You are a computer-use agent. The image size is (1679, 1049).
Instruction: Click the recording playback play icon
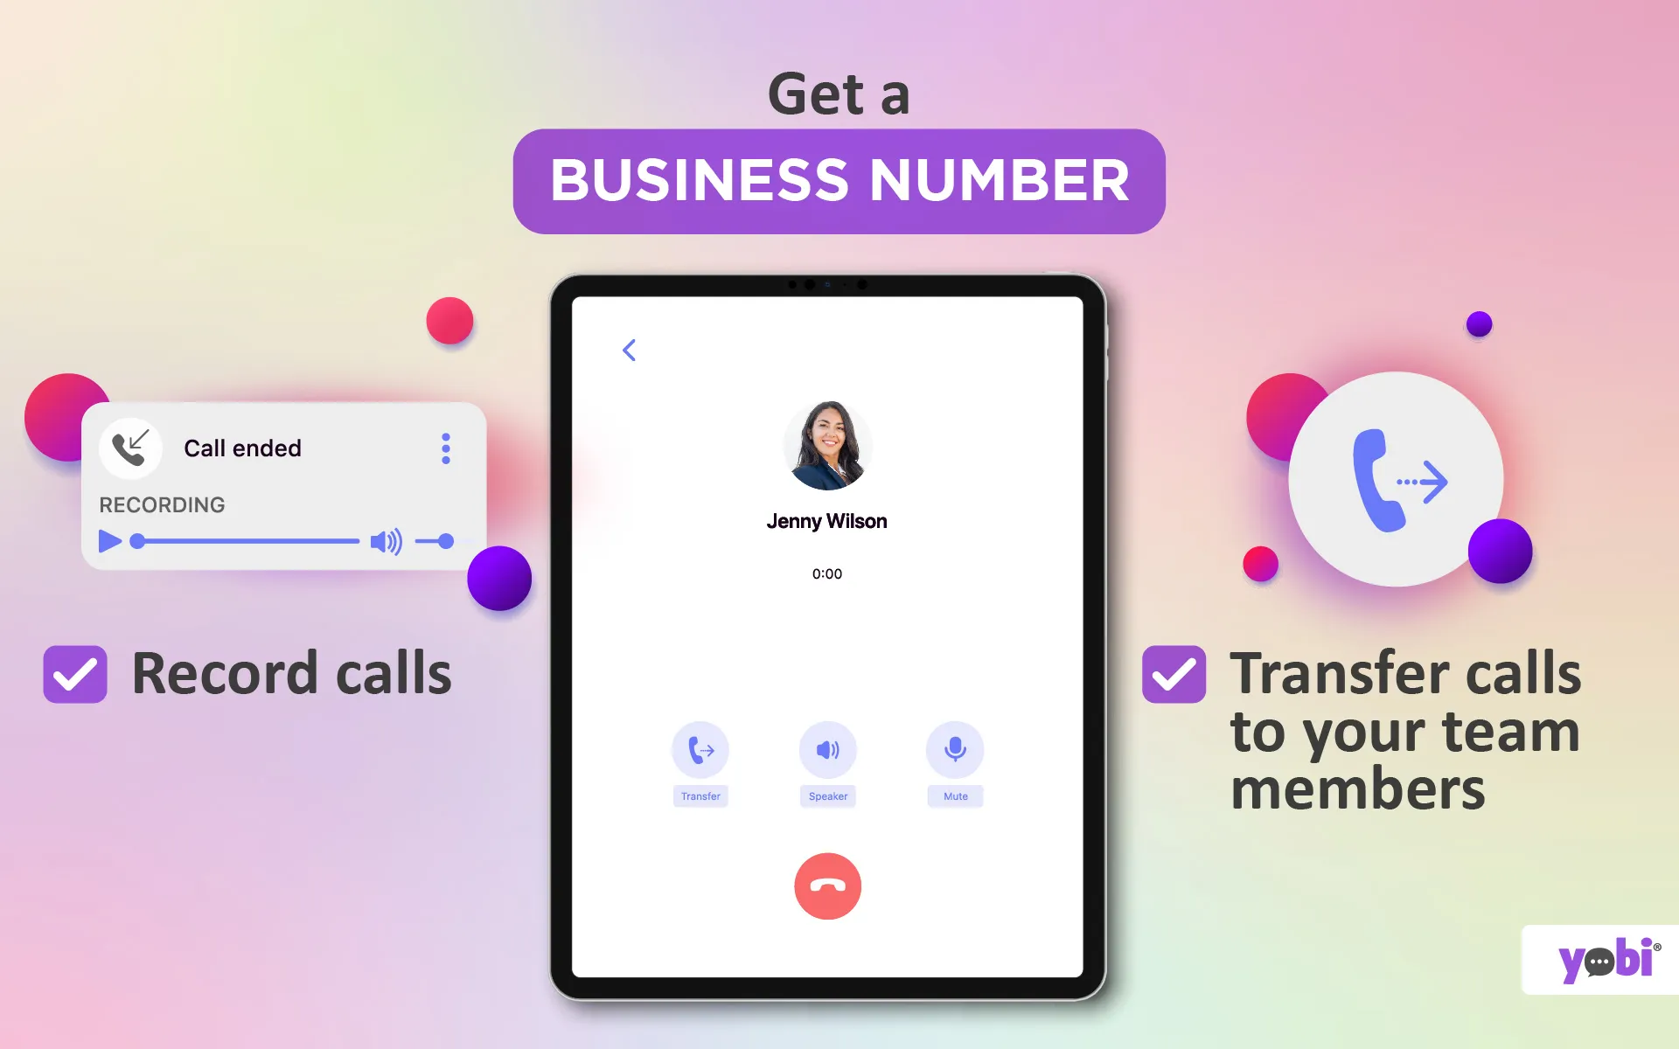108,541
